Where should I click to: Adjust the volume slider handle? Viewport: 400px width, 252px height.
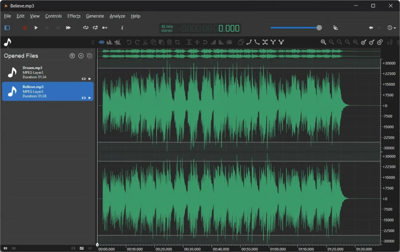[319, 28]
